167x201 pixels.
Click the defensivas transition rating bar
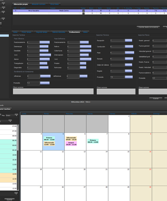(x=83, y=76)
